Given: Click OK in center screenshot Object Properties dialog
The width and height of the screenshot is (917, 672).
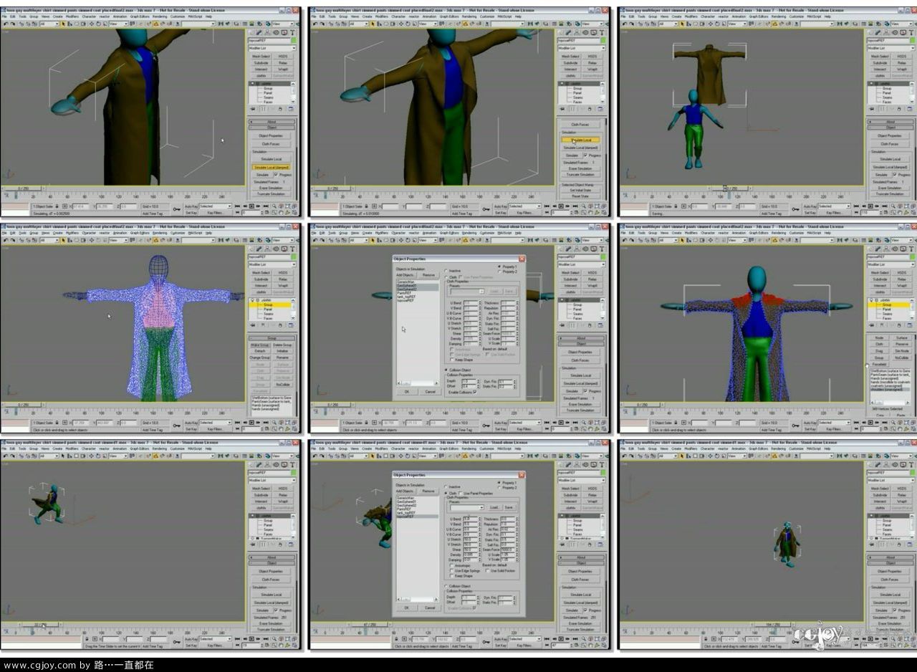Looking at the screenshot, I should pyautogui.click(x=406, y=392).
